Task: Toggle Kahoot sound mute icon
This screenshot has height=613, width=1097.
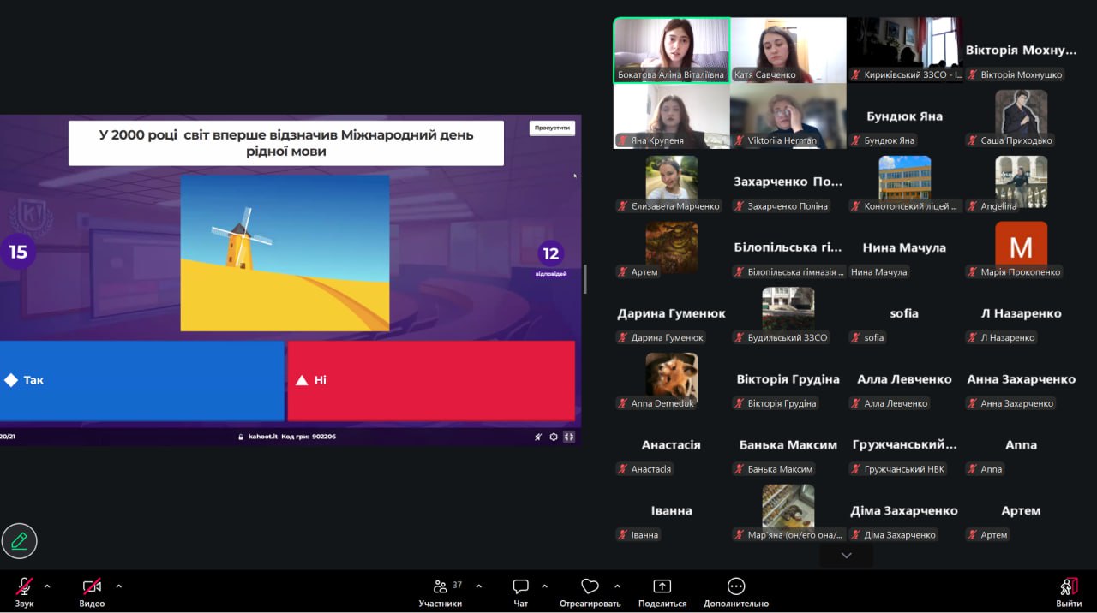Action: 538,437
